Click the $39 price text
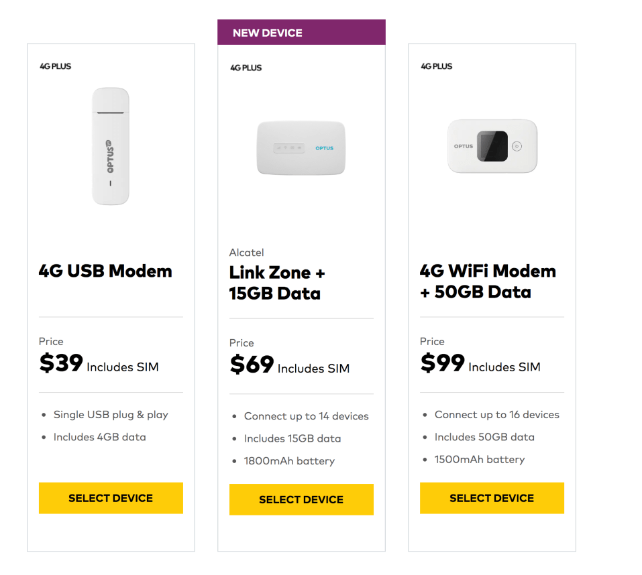Image resolution: width=642 pixels, height=575 pixels. pyautogui.click(x=60, y=363)
